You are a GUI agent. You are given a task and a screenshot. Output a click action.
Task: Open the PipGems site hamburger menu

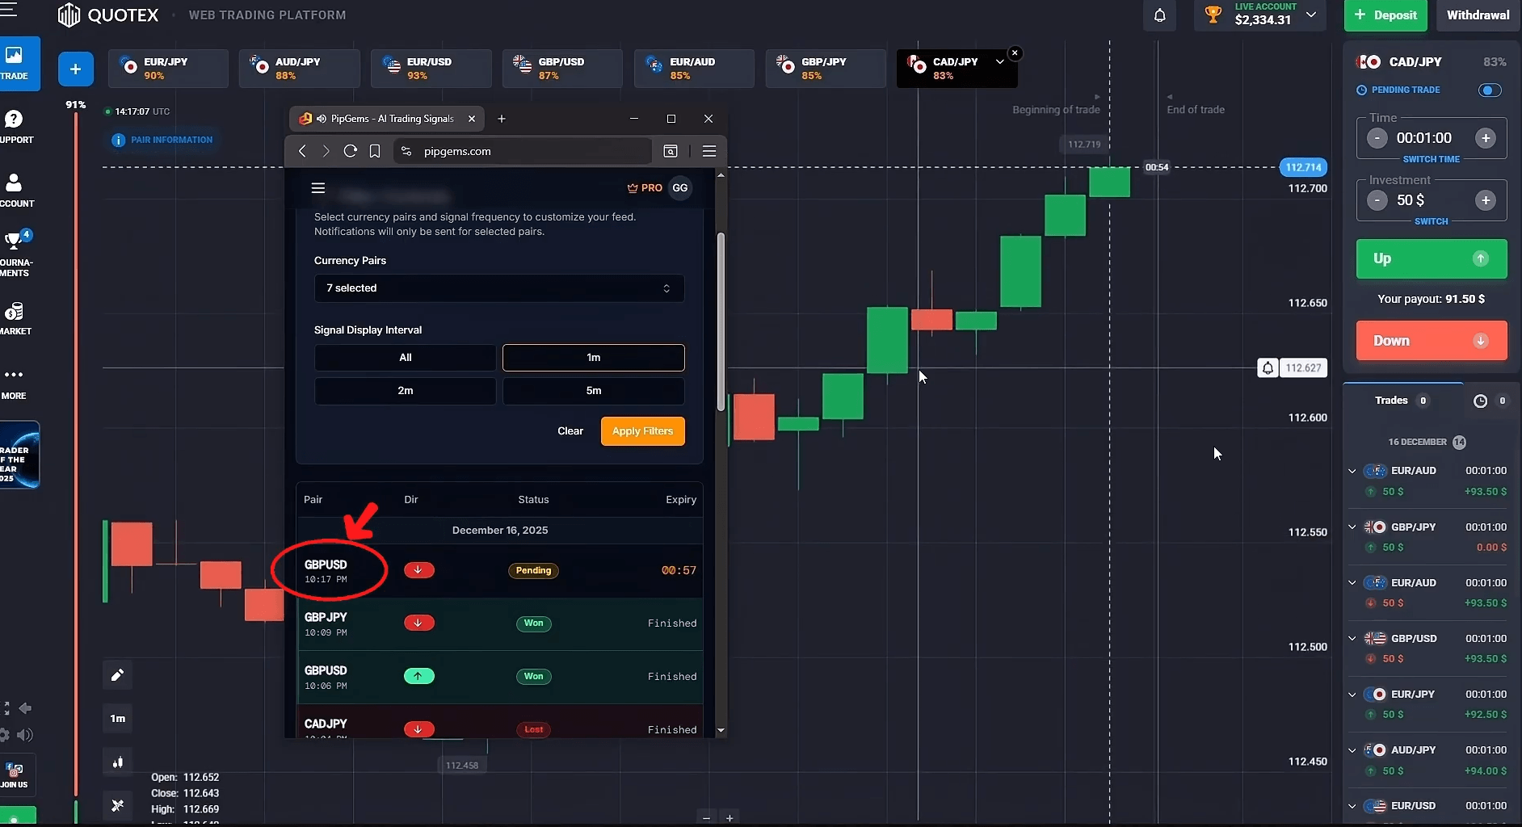[318, 188]
